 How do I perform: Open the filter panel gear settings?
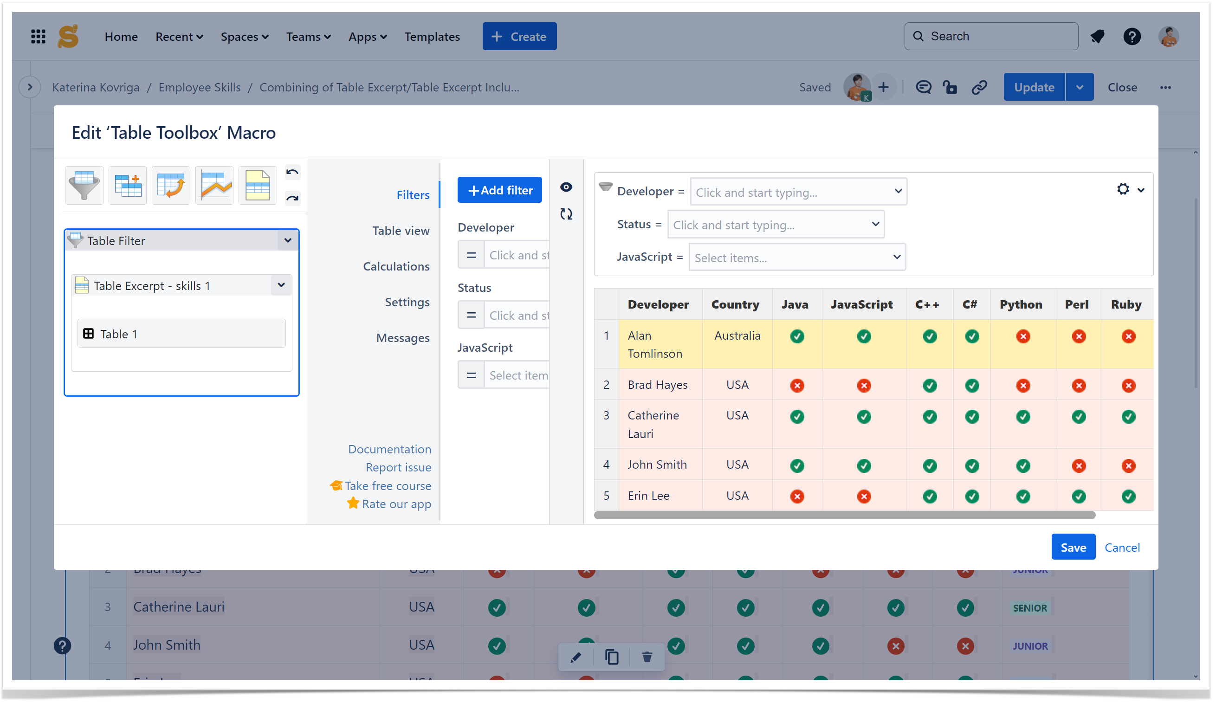(x=1123, y=189)
